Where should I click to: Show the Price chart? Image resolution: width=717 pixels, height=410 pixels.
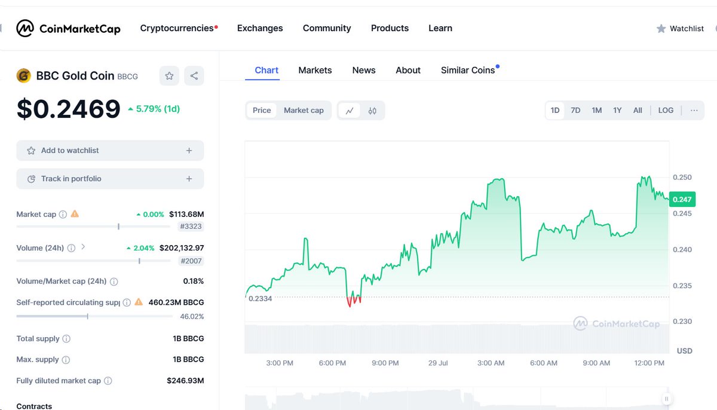point(262,111)
